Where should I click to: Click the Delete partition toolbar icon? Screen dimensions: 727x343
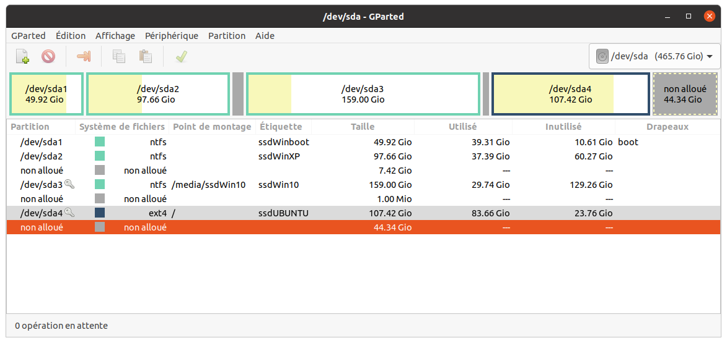point(48,57)
